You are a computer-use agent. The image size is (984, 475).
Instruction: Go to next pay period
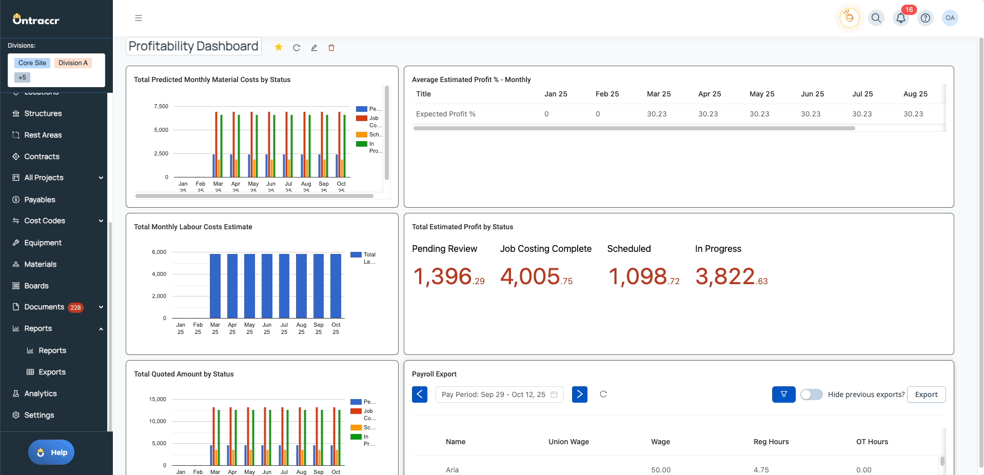(579, 394)
